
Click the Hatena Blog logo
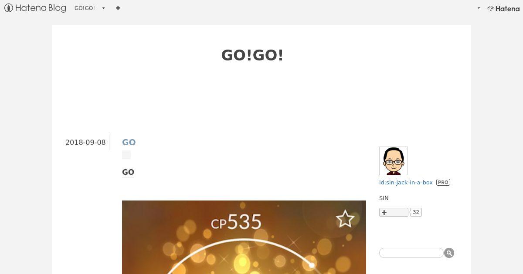35,8
